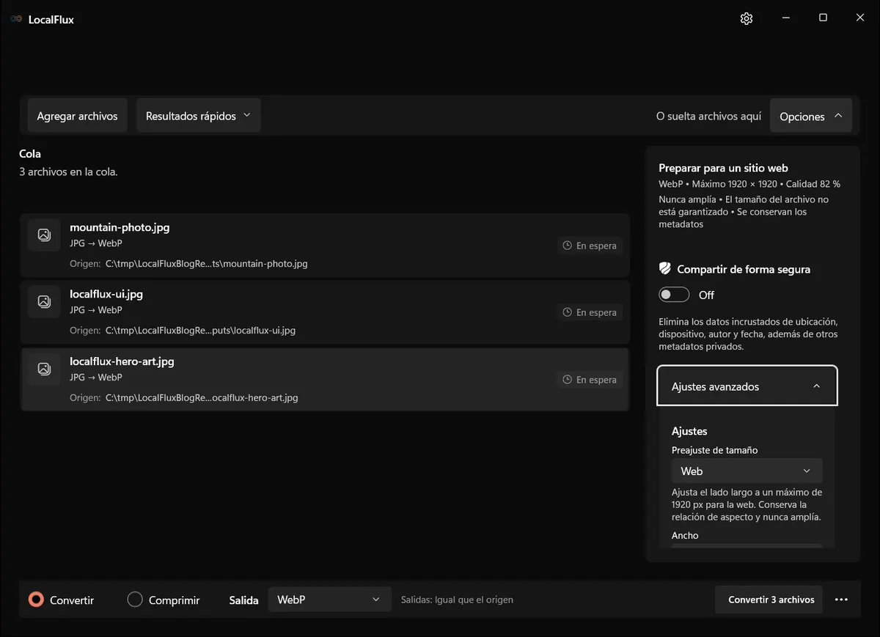The width and height of the screenshot is (880, 637).
Task: Select the Comprimir radio button
Action: click(135, 600)
